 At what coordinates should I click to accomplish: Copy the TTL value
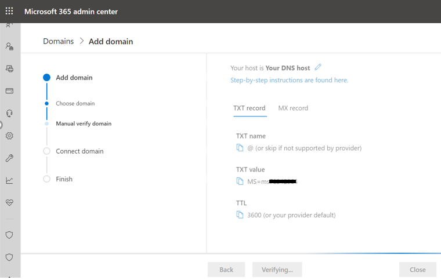point(240,215)
